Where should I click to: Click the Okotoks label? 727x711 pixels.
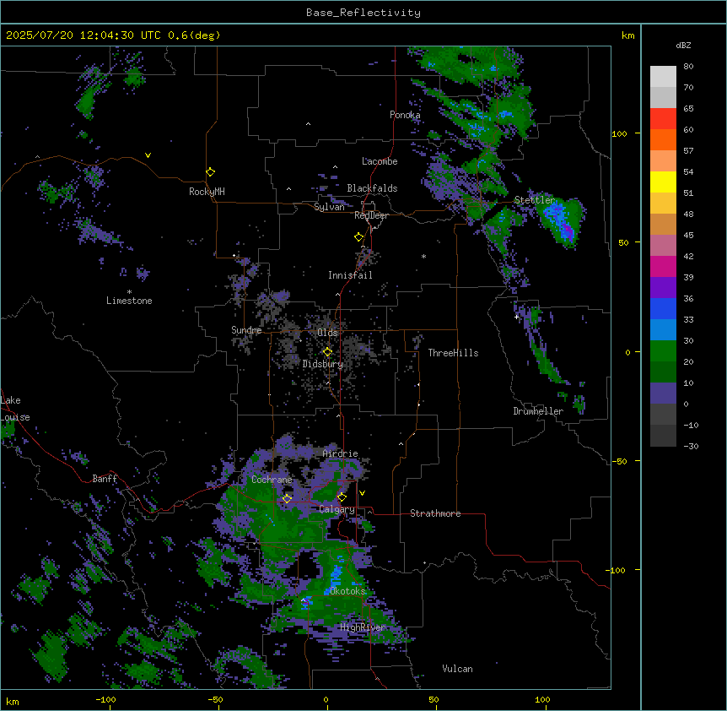347,591
